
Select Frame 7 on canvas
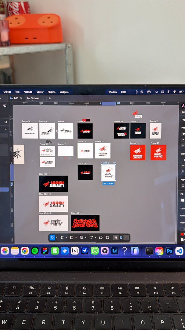click(66, 131)
